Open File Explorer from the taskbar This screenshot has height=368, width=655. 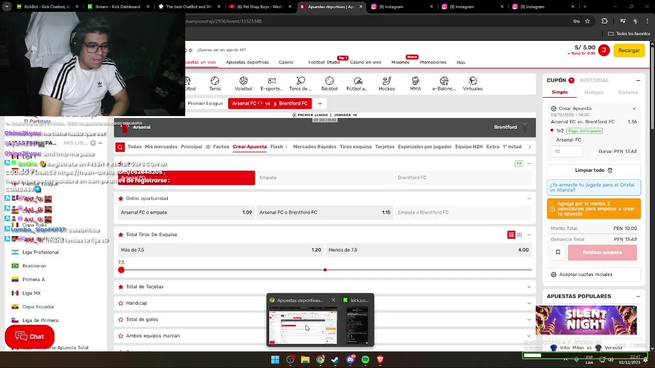(x=305, y=360)
